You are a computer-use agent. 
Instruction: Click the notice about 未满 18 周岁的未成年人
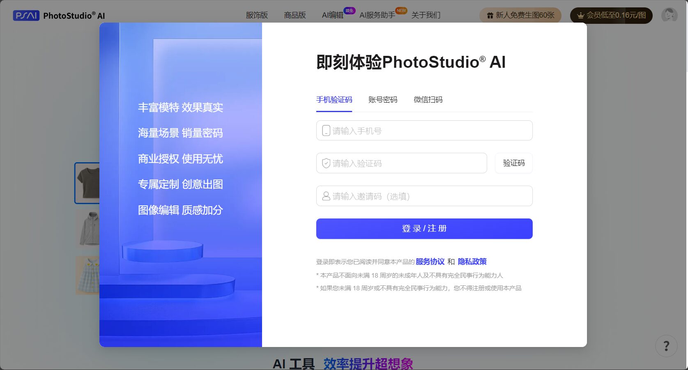pyautogui.click(x=410, y=276)
